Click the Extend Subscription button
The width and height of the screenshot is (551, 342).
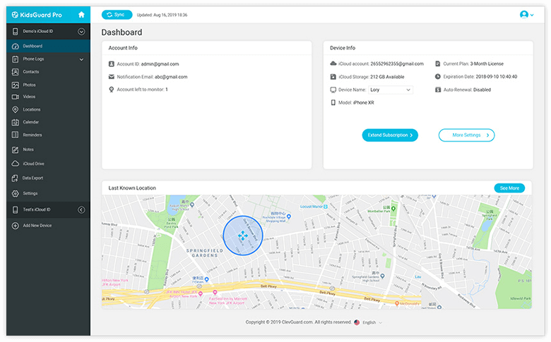click(x=390, y=135)
